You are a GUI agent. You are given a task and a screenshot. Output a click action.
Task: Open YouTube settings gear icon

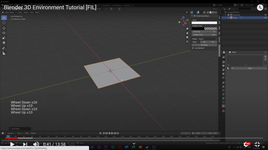(x=247, y=144)
